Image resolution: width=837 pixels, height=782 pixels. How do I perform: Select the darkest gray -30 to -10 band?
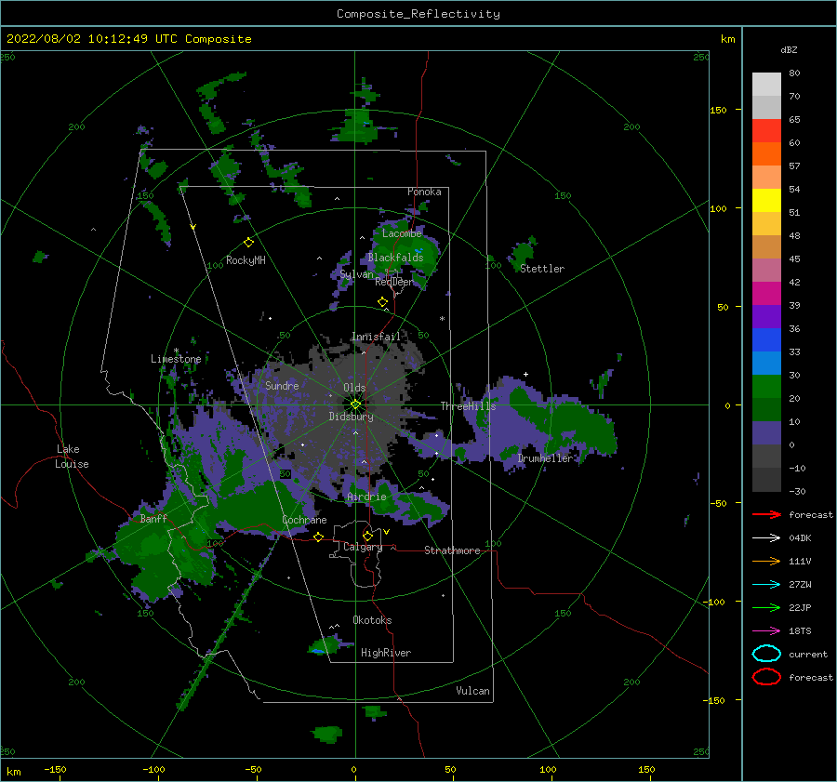pos(766,480)
